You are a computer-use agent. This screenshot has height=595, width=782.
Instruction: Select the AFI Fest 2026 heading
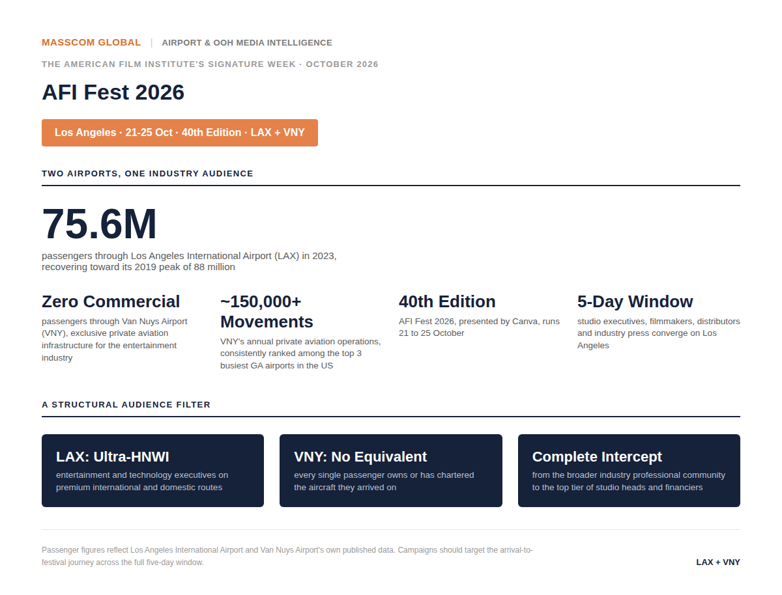coord(113,92)
